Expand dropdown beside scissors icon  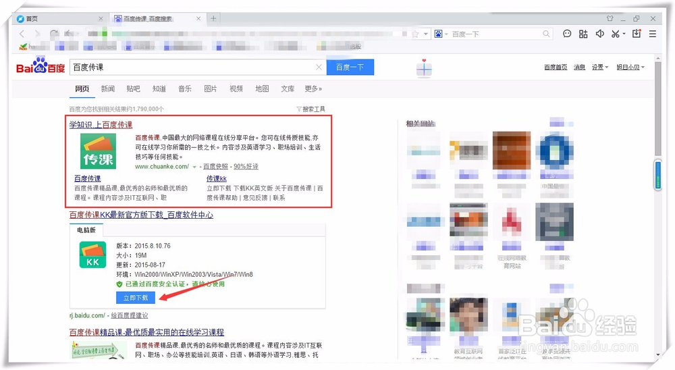tap(624, 34)
